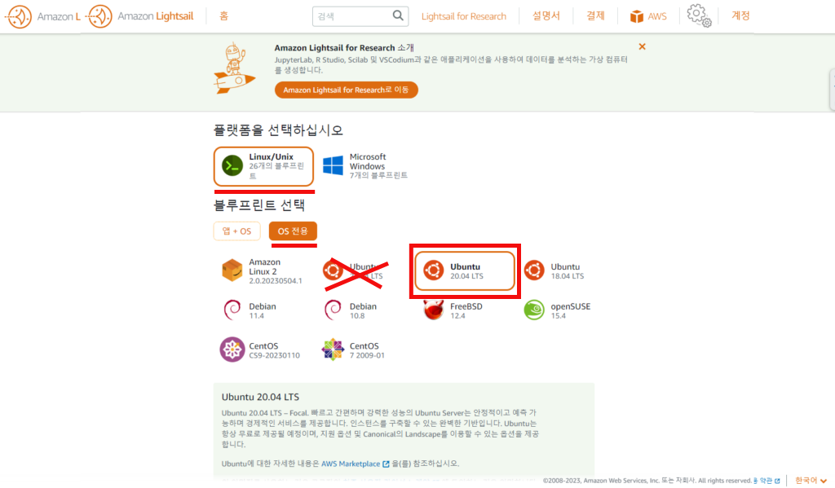Switch to the OS 전용 tab
Viewport: 835px width, 488px height.
pyautogui.click(x=293, y=231)
